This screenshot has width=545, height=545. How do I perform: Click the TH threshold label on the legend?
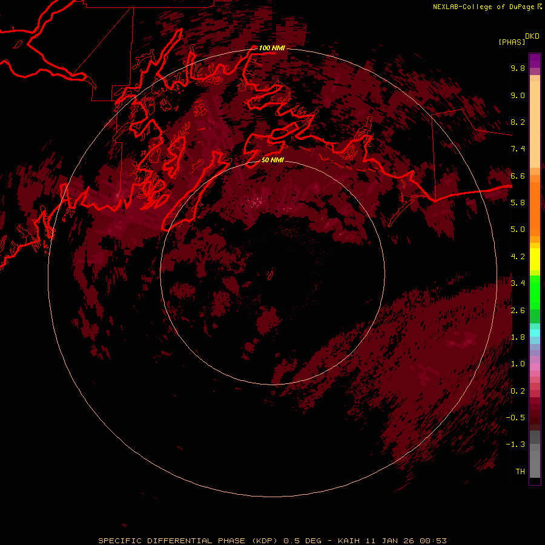click(520, 472)
